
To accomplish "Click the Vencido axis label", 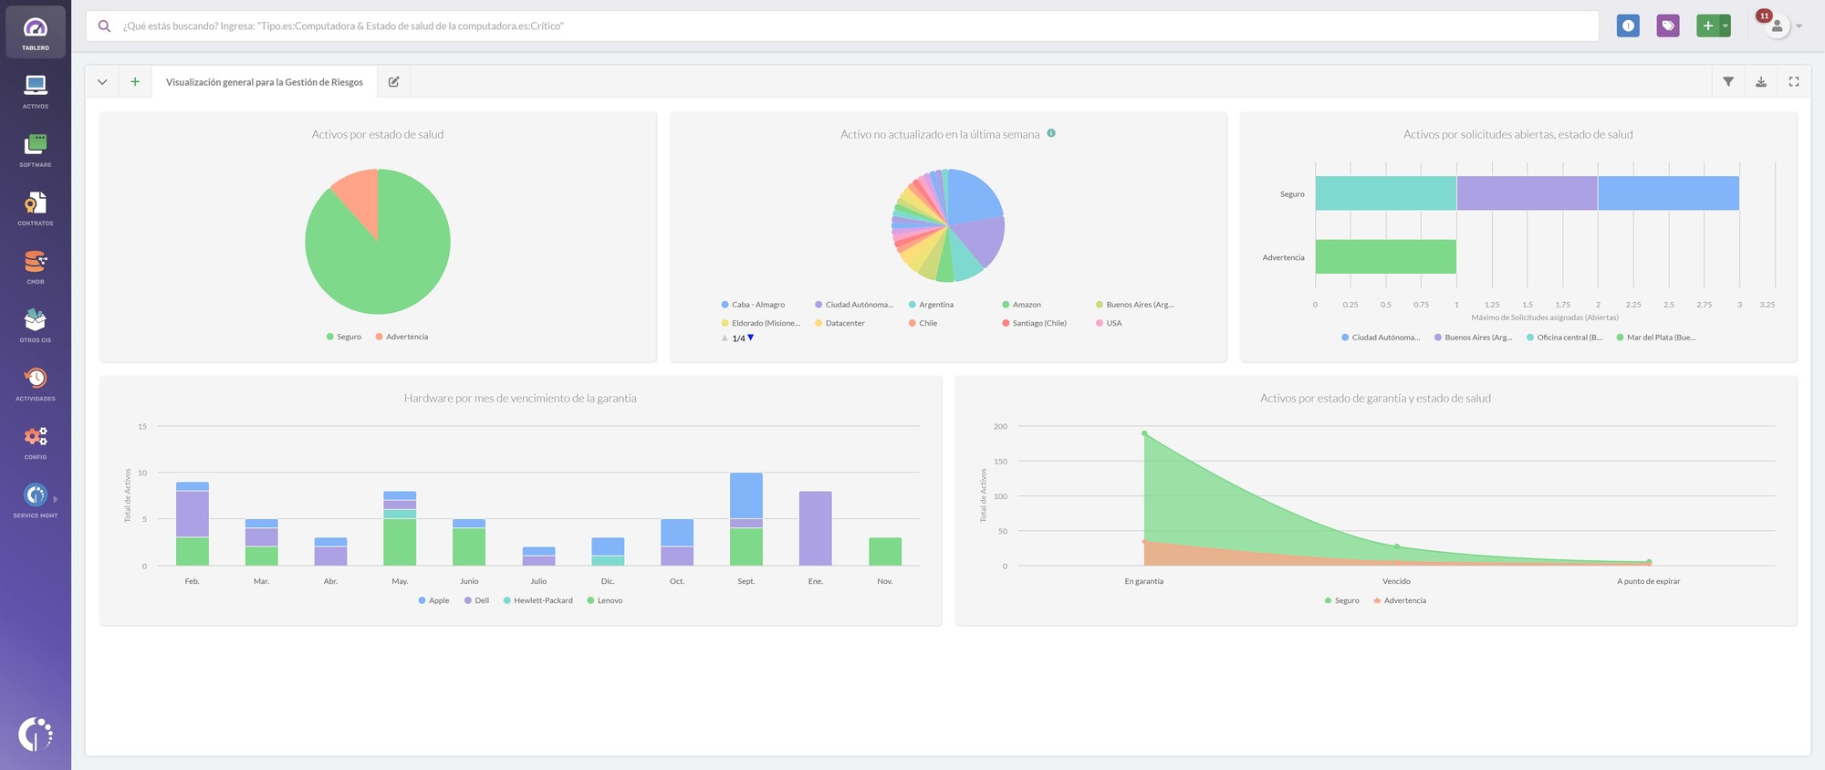I will [x=1396, y=581].
